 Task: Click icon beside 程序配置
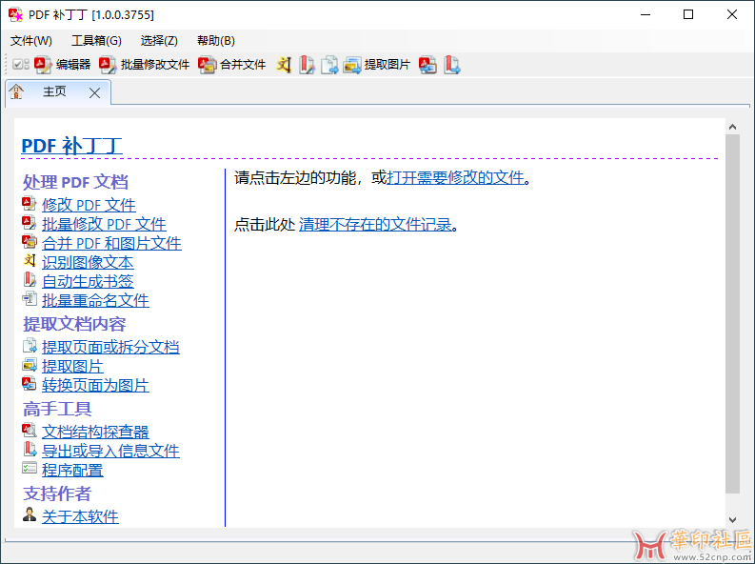coord(30,468)
